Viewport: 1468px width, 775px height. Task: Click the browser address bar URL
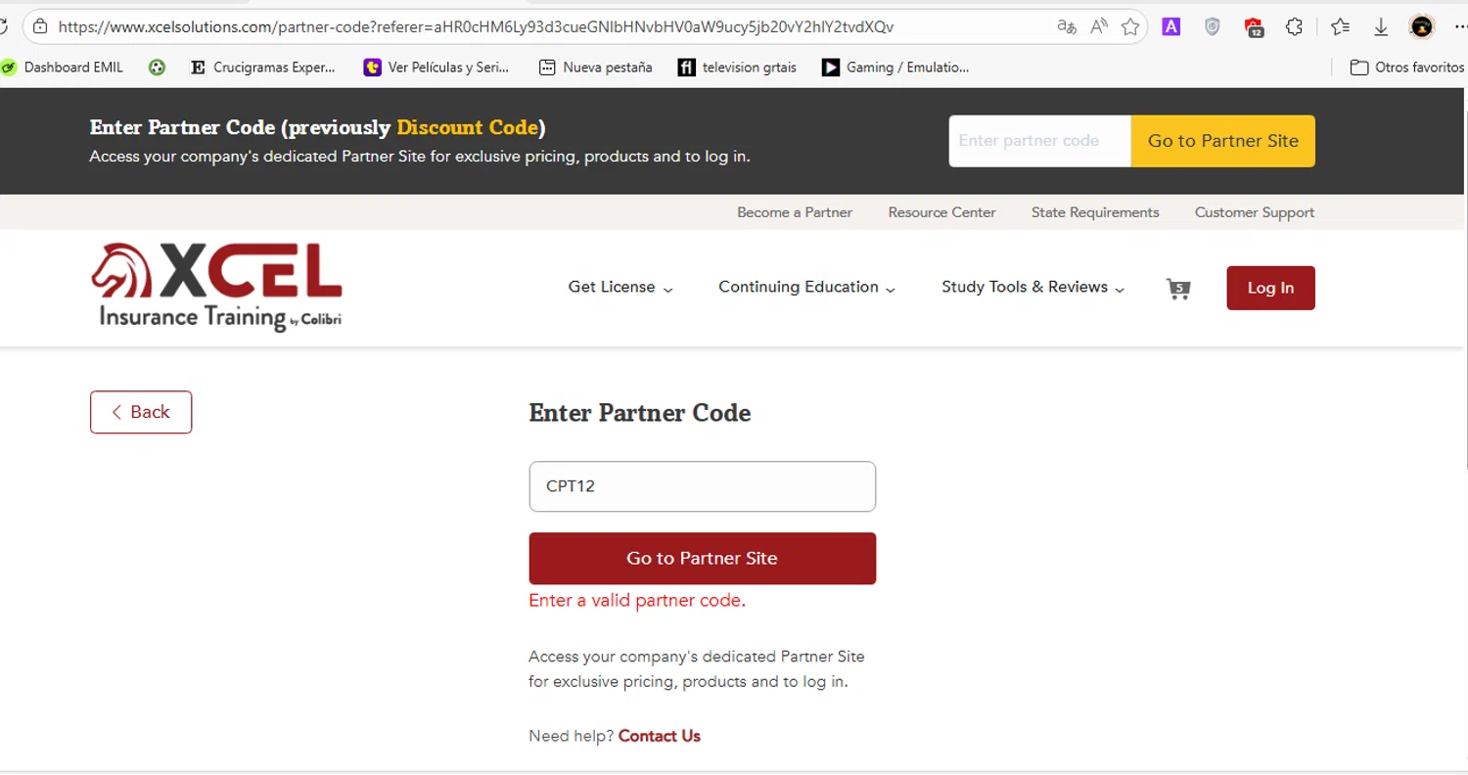(x=476, y=27)
